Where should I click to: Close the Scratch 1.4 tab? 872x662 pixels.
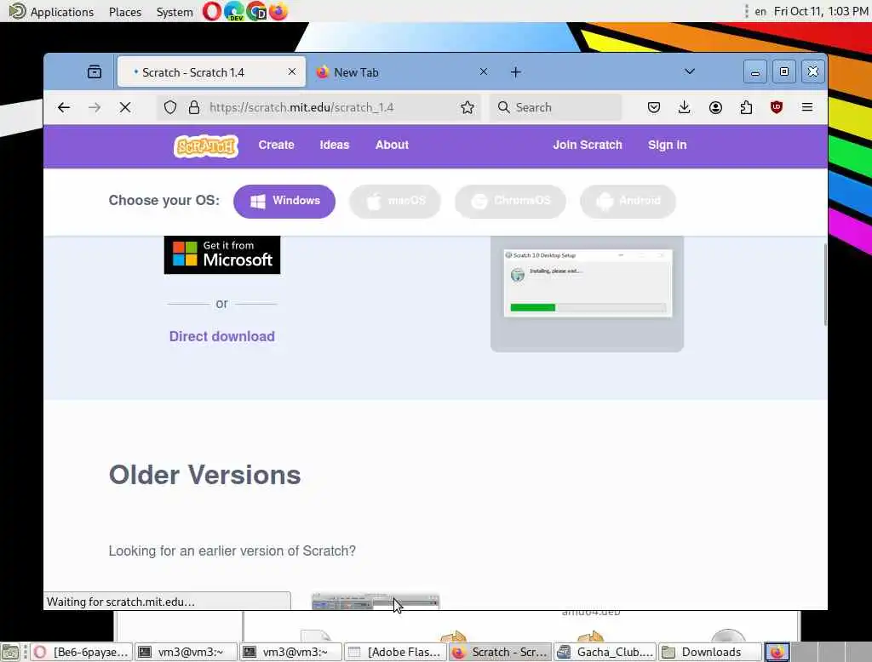(292, 71)
